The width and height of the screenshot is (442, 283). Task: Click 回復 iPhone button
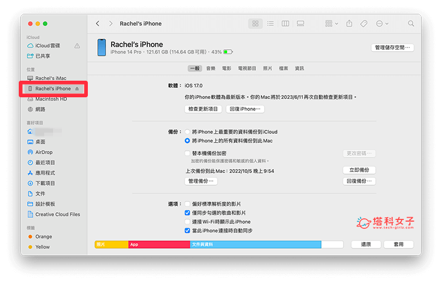click(x=245, y=109)
